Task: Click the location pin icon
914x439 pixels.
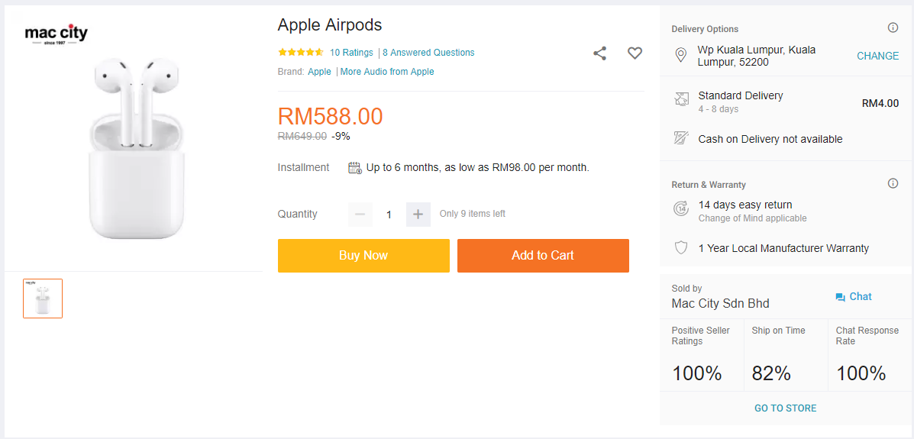Action: 681,56
